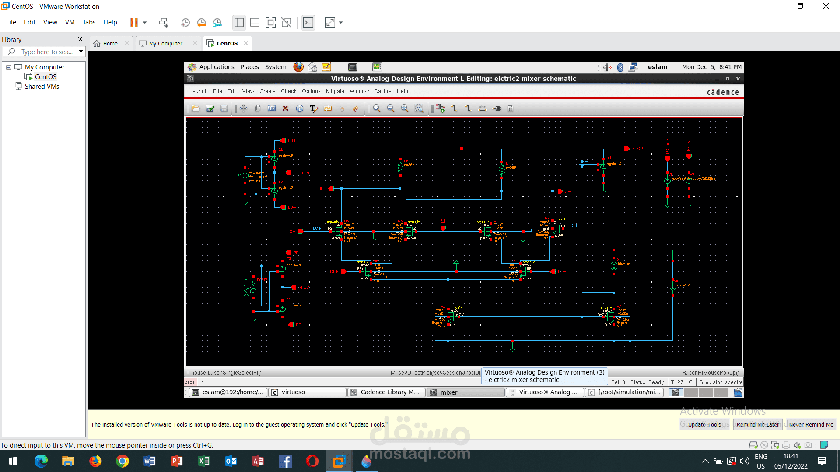Click the last Virtuoso toolbar sheet icon
The width and height of the screenshot is (840, 472).
pos(511,108)
